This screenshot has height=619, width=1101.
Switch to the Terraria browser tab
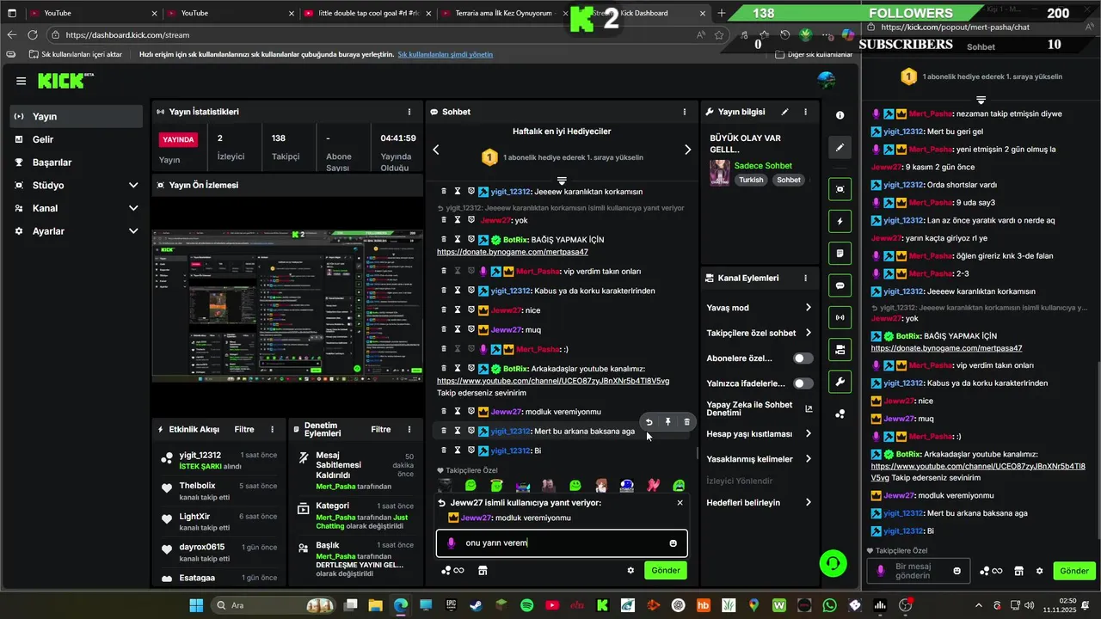click(x=501, y=13)
